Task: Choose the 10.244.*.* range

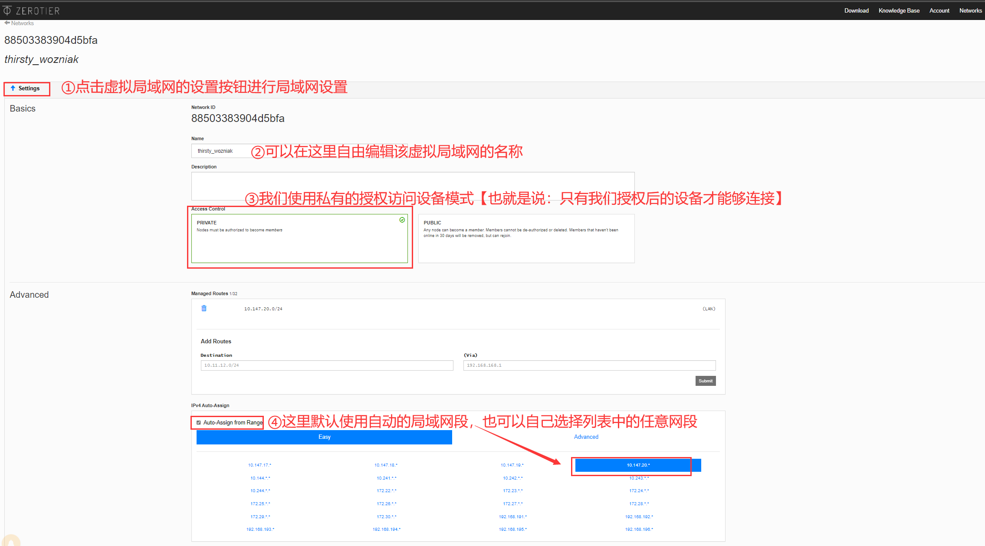Action: [x=260, y=491]
